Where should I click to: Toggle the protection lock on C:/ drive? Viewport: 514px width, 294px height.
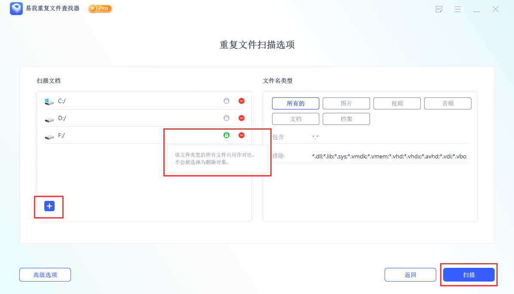226,101
